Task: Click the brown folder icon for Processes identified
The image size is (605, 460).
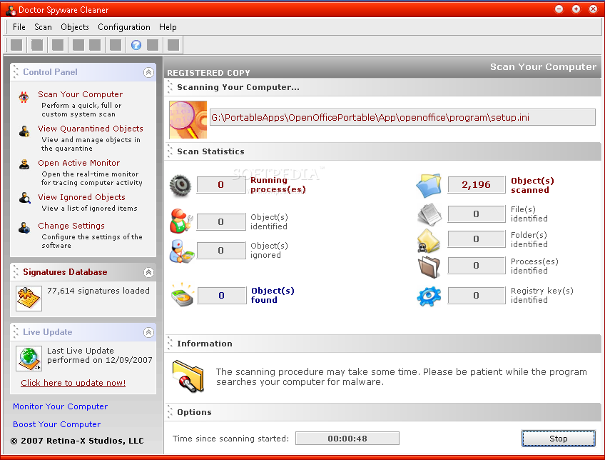Action: coord(429,267)
